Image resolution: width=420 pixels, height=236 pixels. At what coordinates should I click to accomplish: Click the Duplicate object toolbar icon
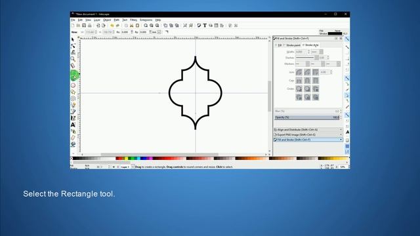pyautogui.click(x=165, y=26)
